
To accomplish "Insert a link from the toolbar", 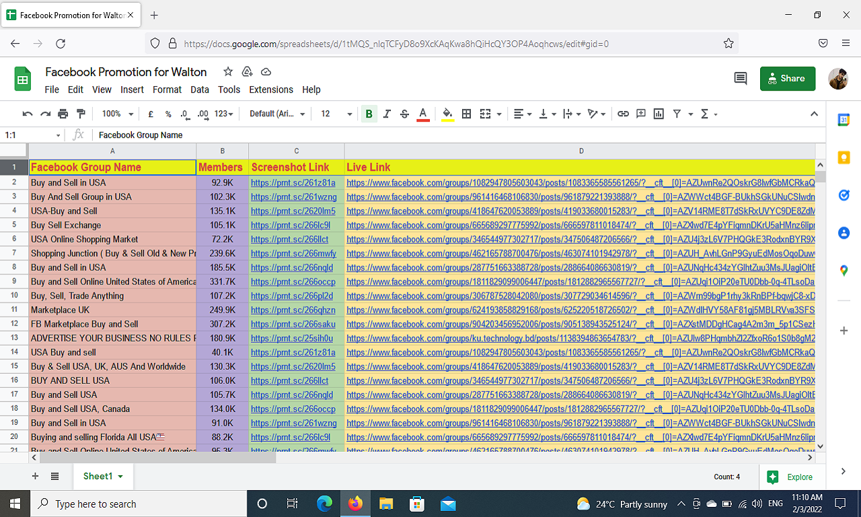I will coord(624,114).
